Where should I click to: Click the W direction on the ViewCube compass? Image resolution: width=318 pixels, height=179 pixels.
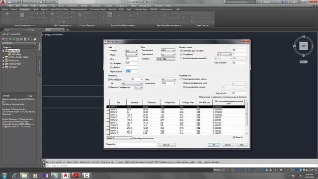coord(294,46)
